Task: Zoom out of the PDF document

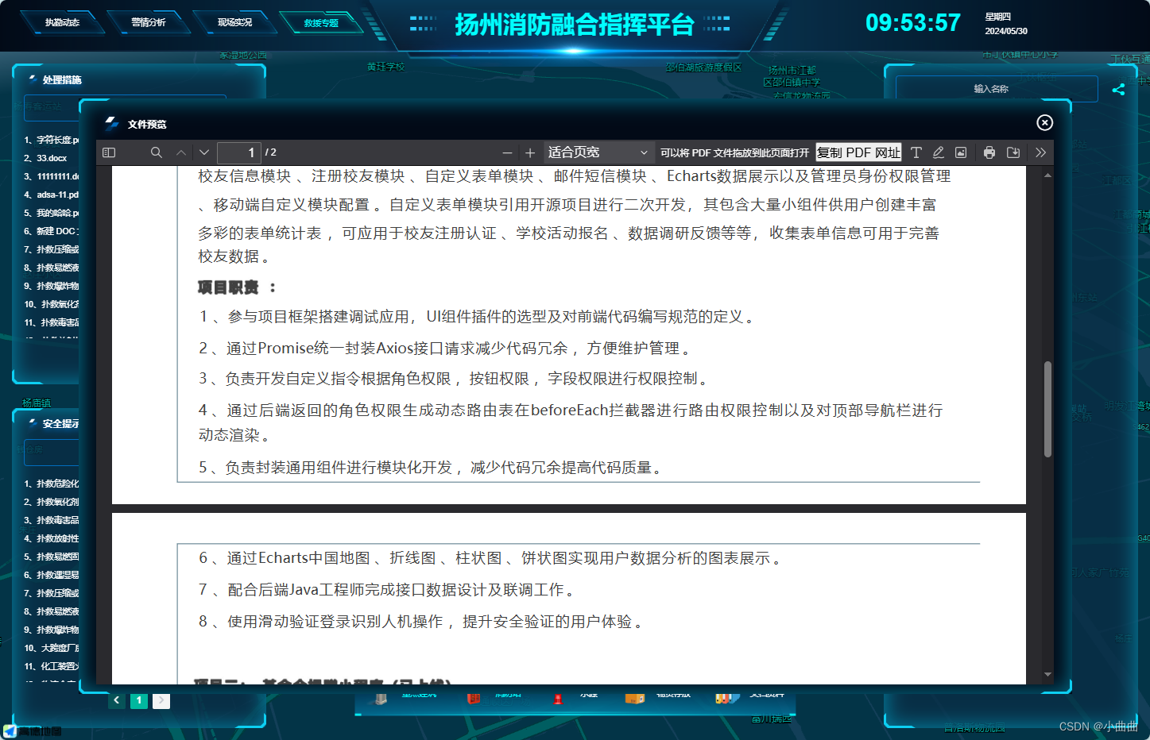Action: click(507, 152)
